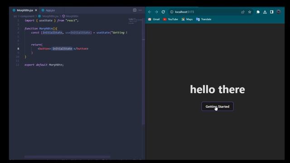Screen dimensions: 290x163
Task: Bookmark this page with the star icon
Action: (x=250, y=12)
